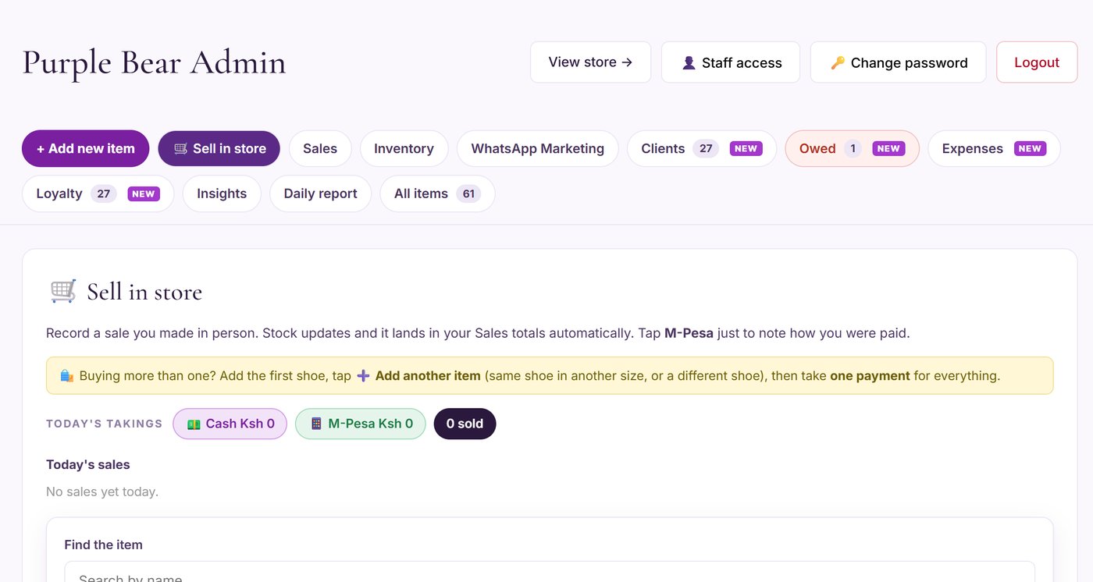Viewport: 1093px width, 582px height.
Task: Open the Daily report tab
Action: point(320,193)
